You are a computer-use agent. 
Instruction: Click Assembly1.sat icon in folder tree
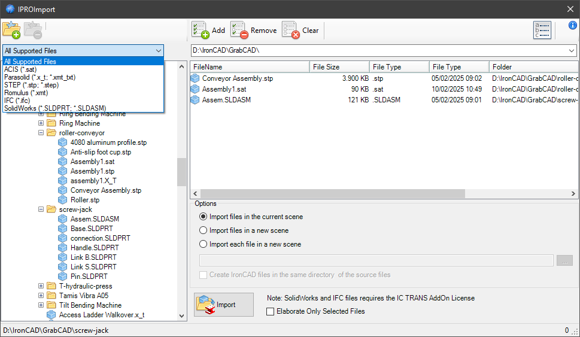[62, 162]
